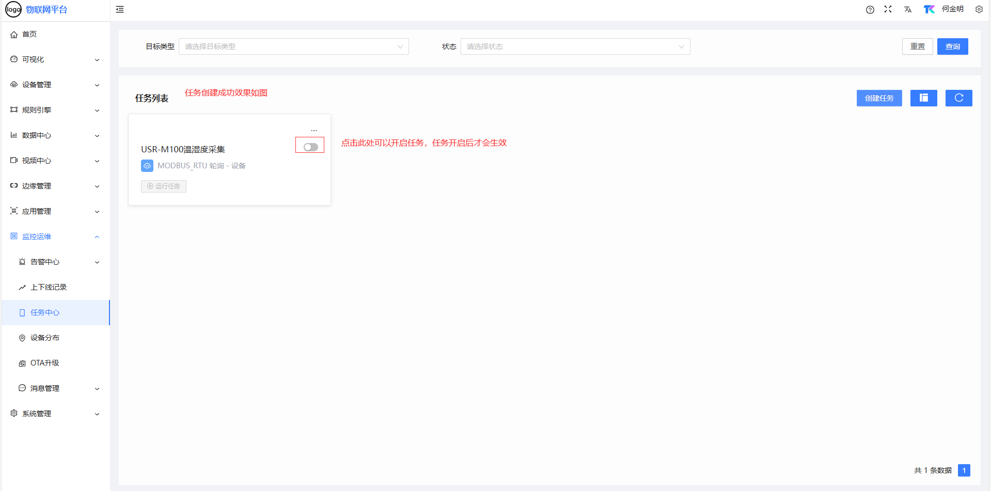Enter fullscreen mode via the expand icon
The image size is (991, 491).
click(888, 9)
